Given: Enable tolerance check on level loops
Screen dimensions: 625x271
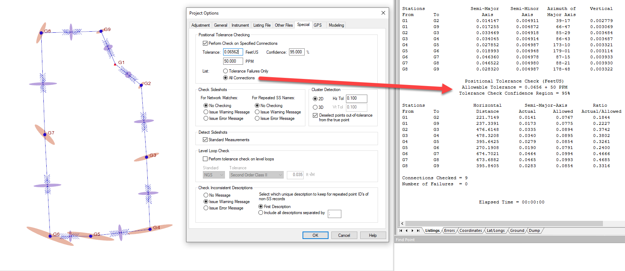Looking at the screenshot, I should pos(205,159).
